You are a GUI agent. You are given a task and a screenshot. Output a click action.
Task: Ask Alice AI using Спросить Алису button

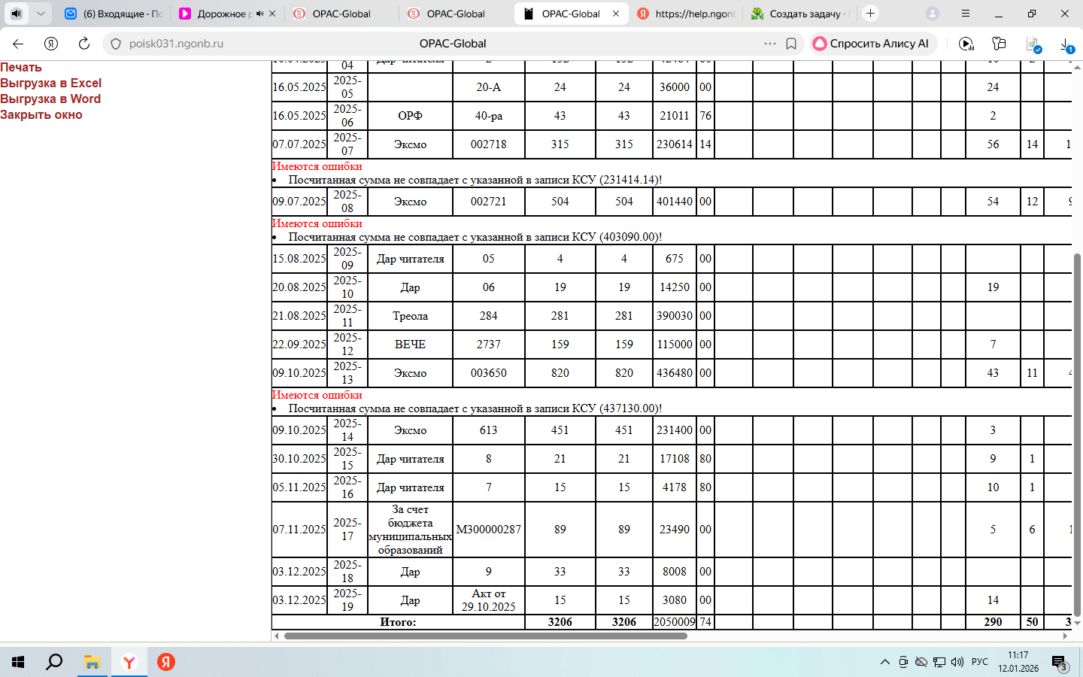pos(872,44)
